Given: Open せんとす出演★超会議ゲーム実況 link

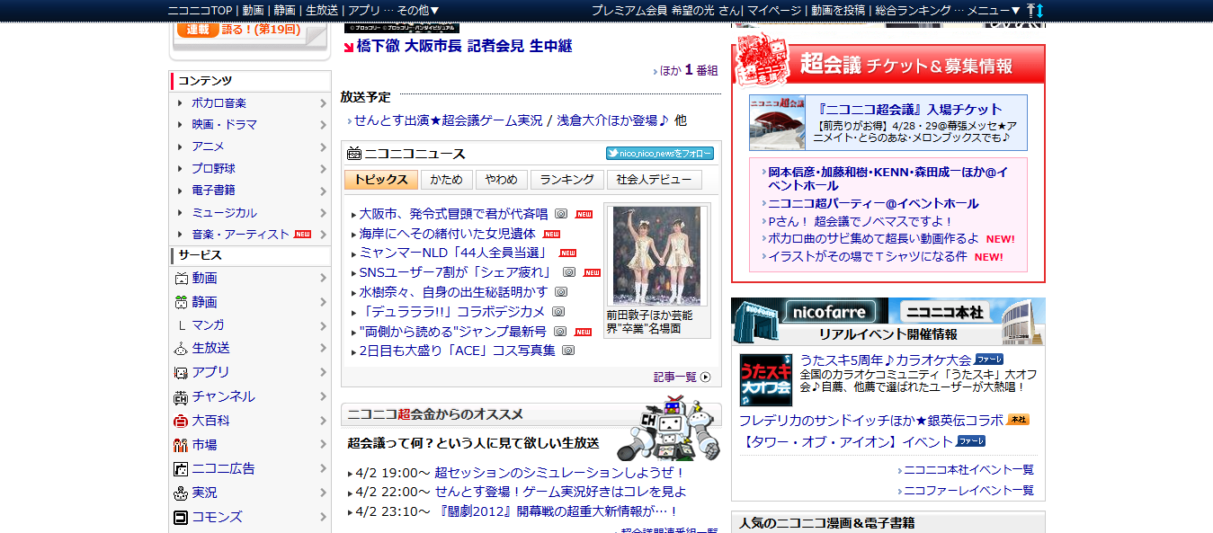Looking at the screenshot, I should coord(448,120).
